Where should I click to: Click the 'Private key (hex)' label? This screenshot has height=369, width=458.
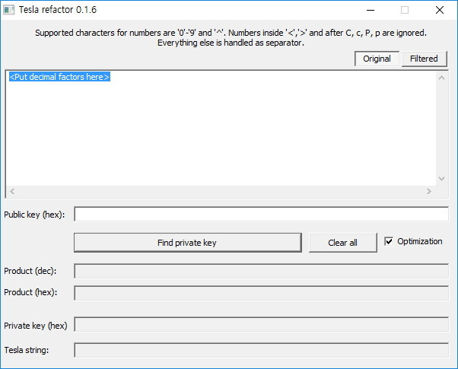[36, 326]
